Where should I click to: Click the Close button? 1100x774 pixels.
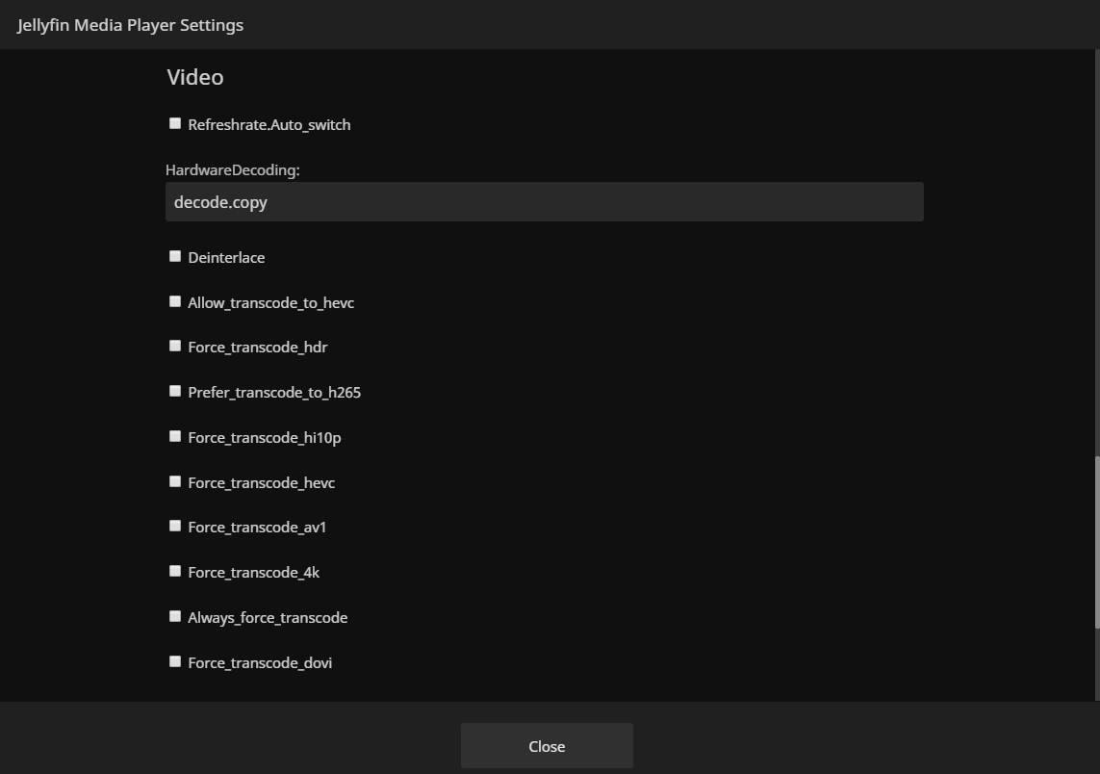pos(547,746)
